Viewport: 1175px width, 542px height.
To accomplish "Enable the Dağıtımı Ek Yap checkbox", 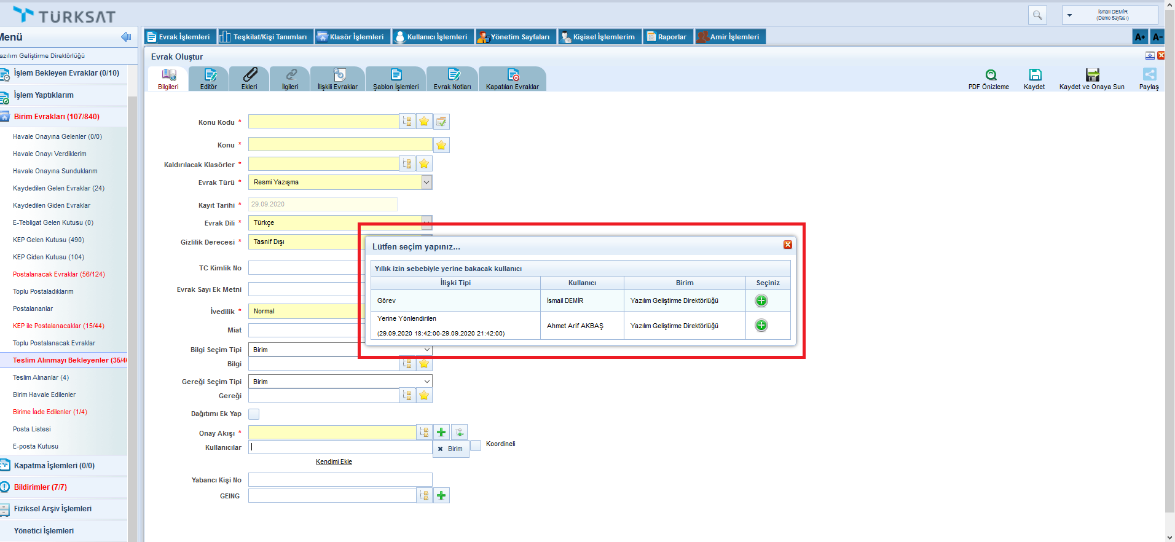I will point(254,414).
